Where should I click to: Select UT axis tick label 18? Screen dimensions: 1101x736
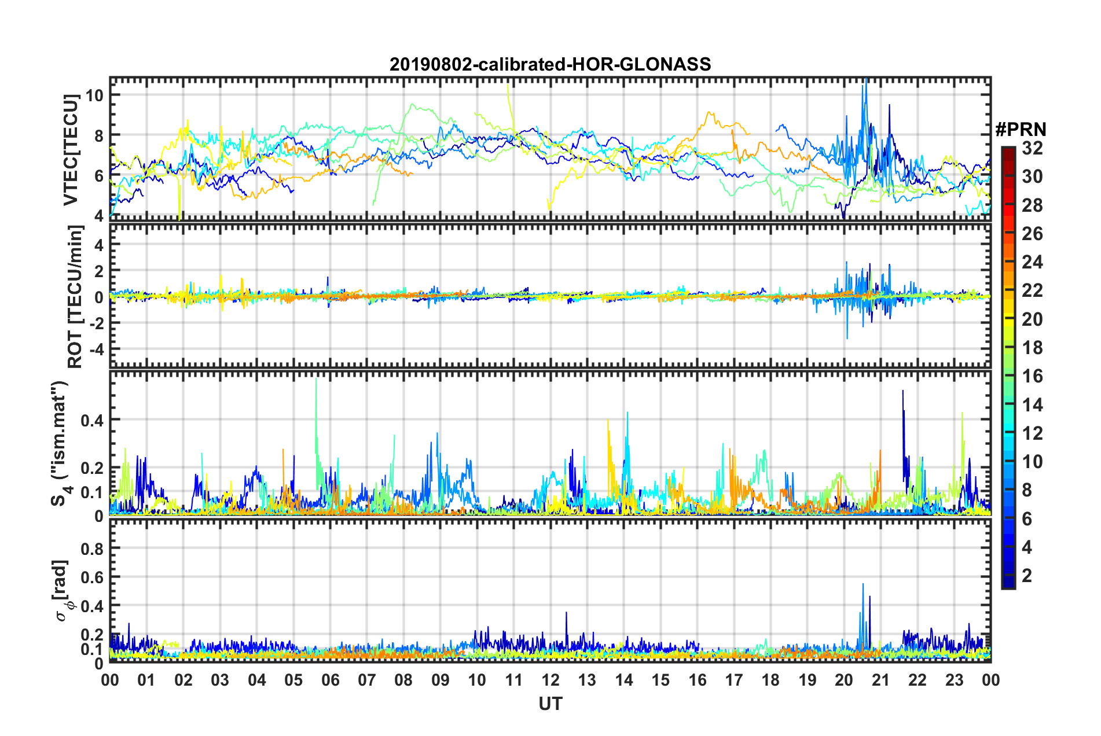pyautogui.click(x=770, y=680)
